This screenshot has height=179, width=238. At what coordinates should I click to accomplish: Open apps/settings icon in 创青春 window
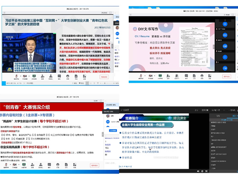tap(74, 165)
